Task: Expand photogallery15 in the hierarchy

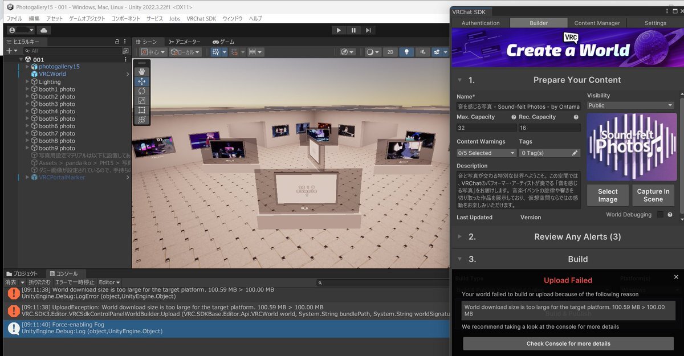Action: pos(27,67)
